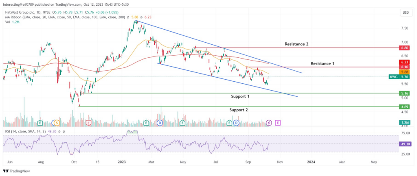Select the Resistance 2 text label
417x176 pixels.
coord(296,44)
